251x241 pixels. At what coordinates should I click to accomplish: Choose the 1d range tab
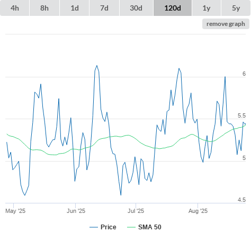tap(75, 8)
